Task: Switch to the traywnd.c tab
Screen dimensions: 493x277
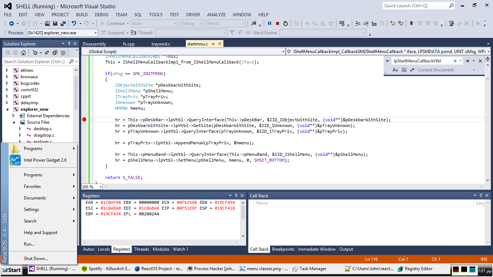Action: point(161,44)
